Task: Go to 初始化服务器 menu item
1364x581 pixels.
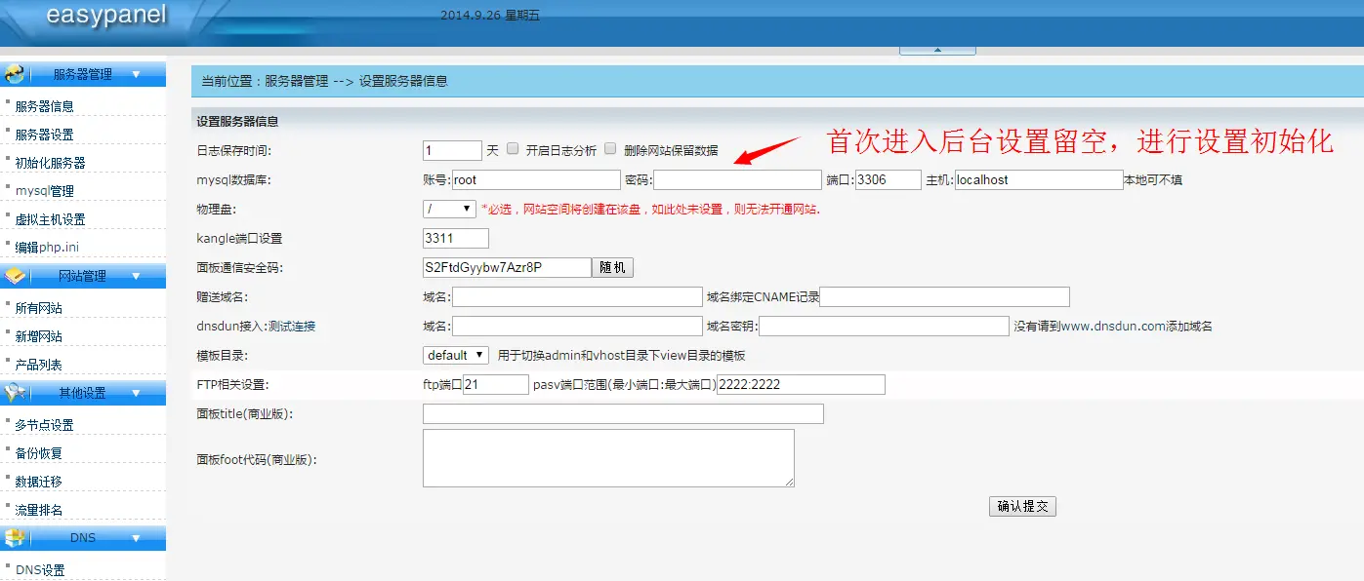Action: click(51, 163)
